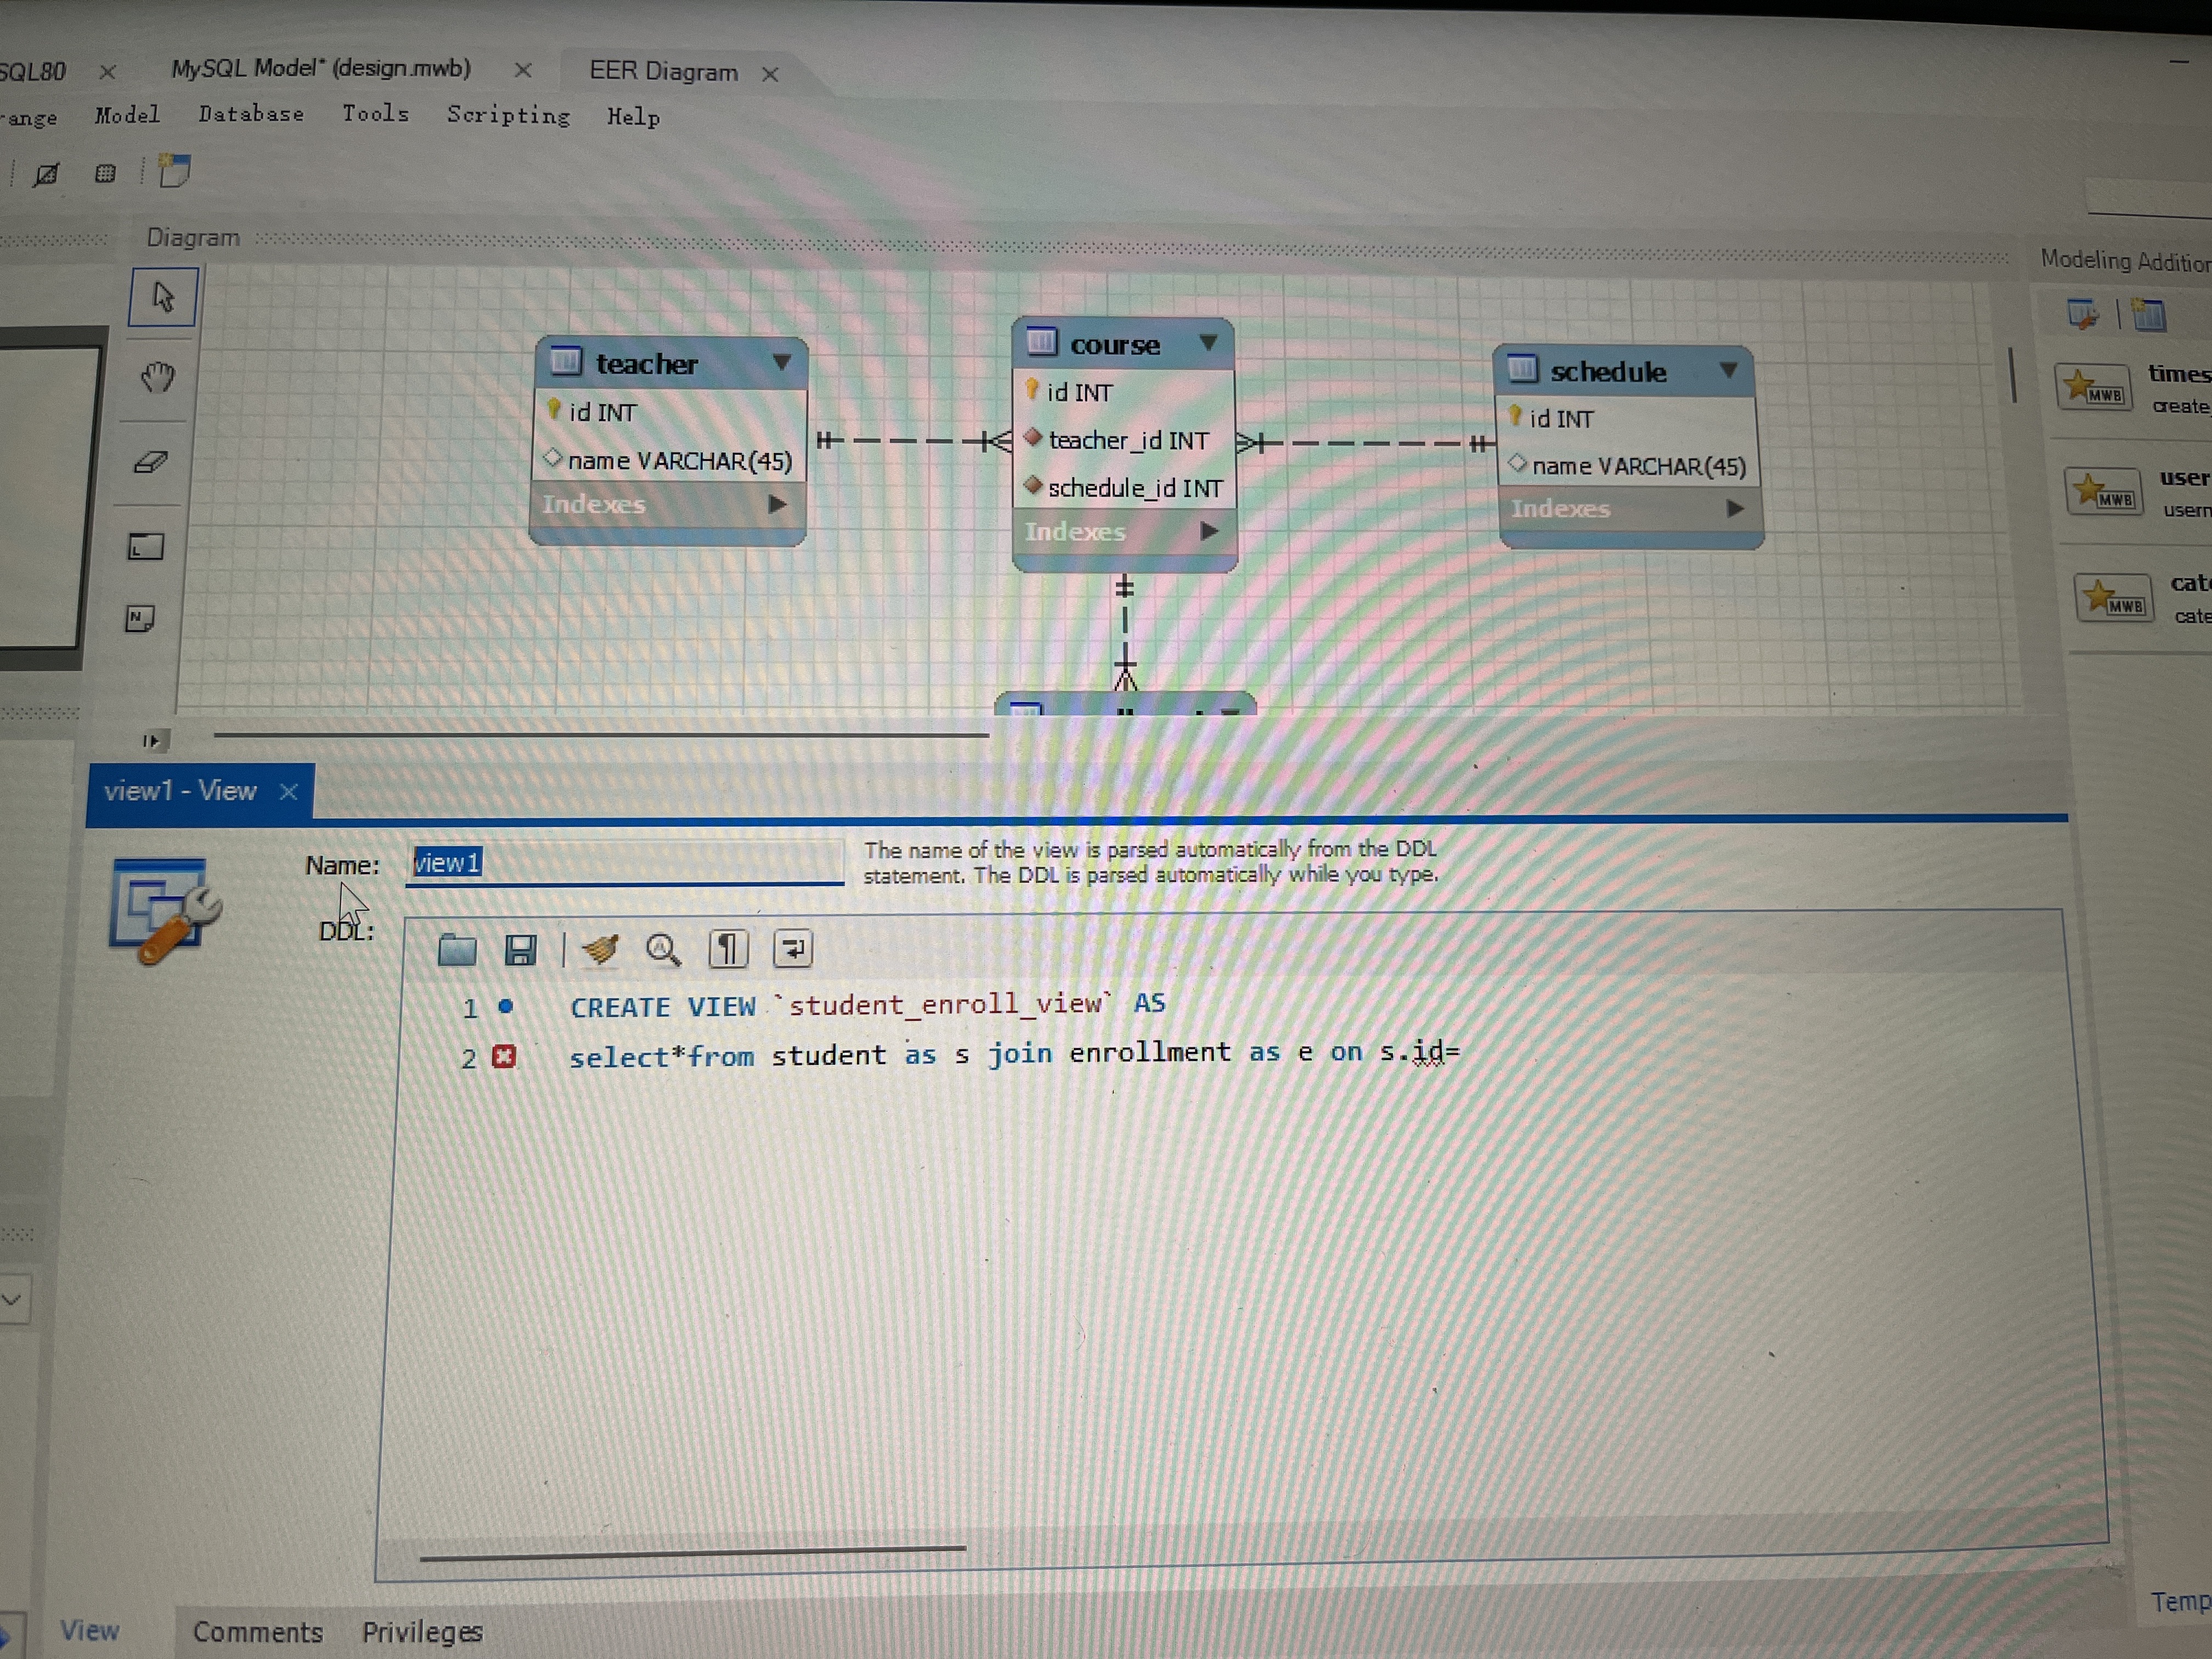Save DDL script with floppy icon

[x=521, y=950]
